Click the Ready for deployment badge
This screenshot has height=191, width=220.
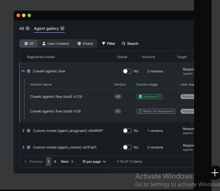tap(156, 111)
